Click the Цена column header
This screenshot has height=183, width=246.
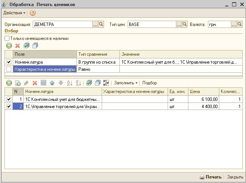(203, 91)
